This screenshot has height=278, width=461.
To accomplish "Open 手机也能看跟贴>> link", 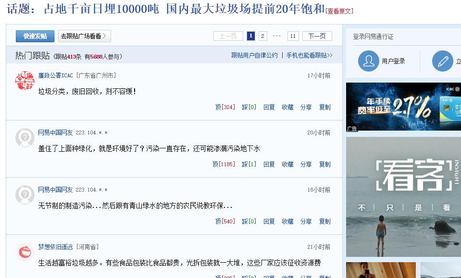I will (x=309, y=55).
